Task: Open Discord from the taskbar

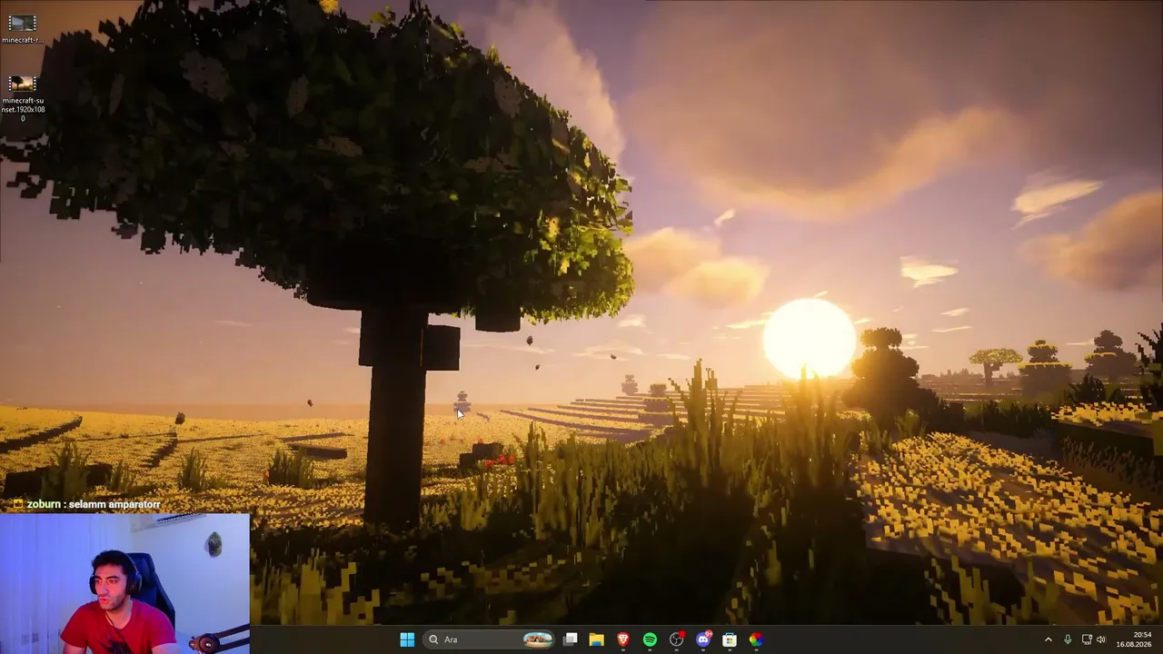Action: [703, 639]
